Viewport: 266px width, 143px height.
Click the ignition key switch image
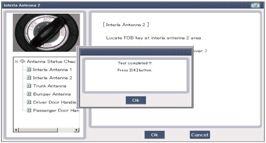tap(46, 33)
